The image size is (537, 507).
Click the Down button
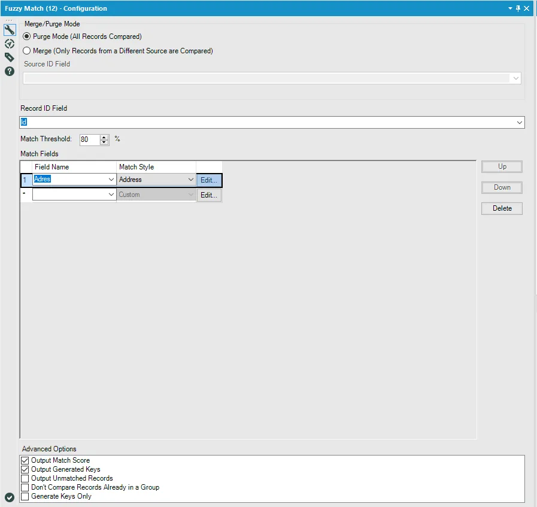(502, 187)
